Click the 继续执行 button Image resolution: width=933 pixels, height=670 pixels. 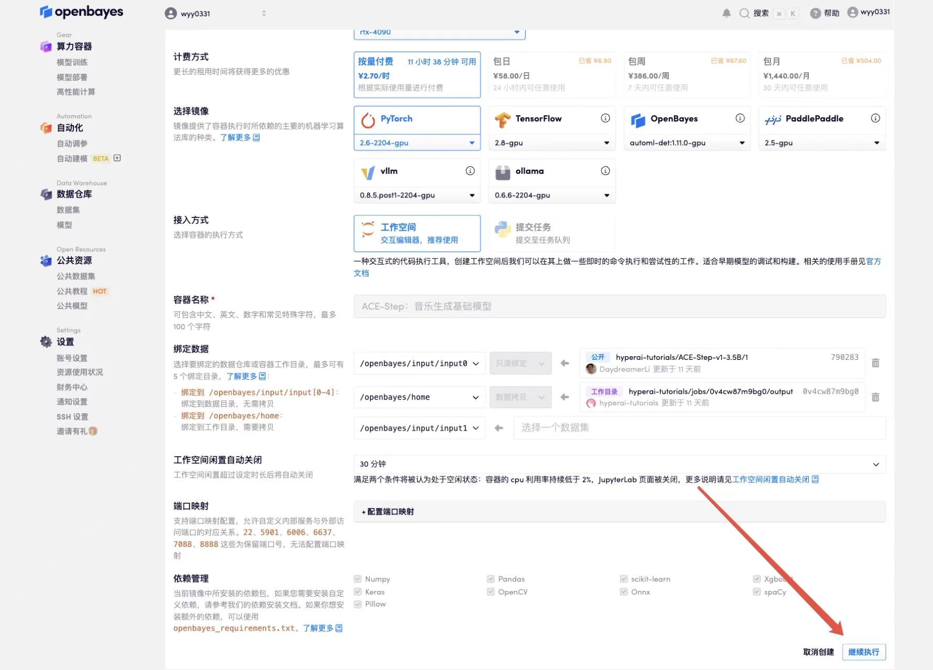pyautogui.click(x=863, y=652)
